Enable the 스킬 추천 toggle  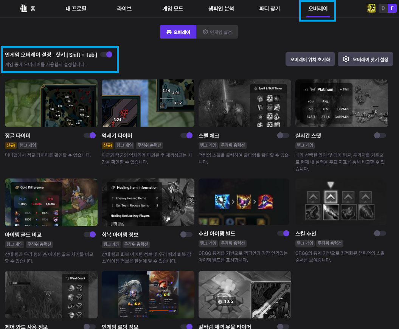[380, 233]
